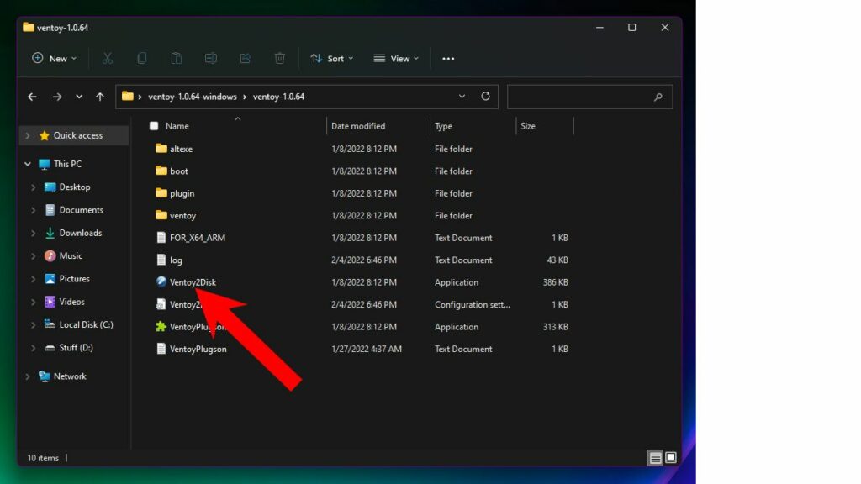861x484 pixels.
Task: Open the See more menu
Action: coord(447,58)
